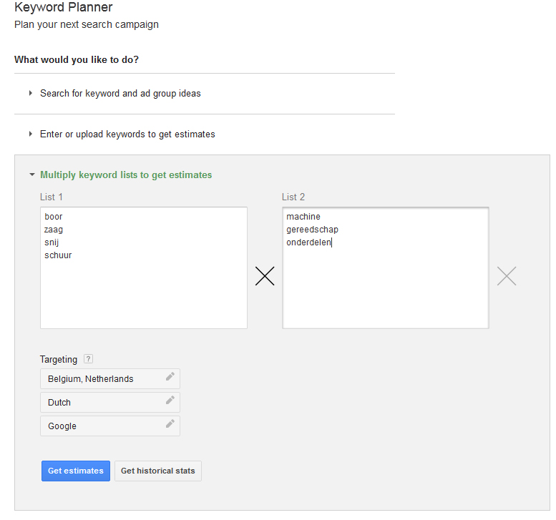Image resolution: width=556 pixels, height=520 pixels.
Task: Expand the arrow for Enter or upload keywords
Action: [31, 134]
